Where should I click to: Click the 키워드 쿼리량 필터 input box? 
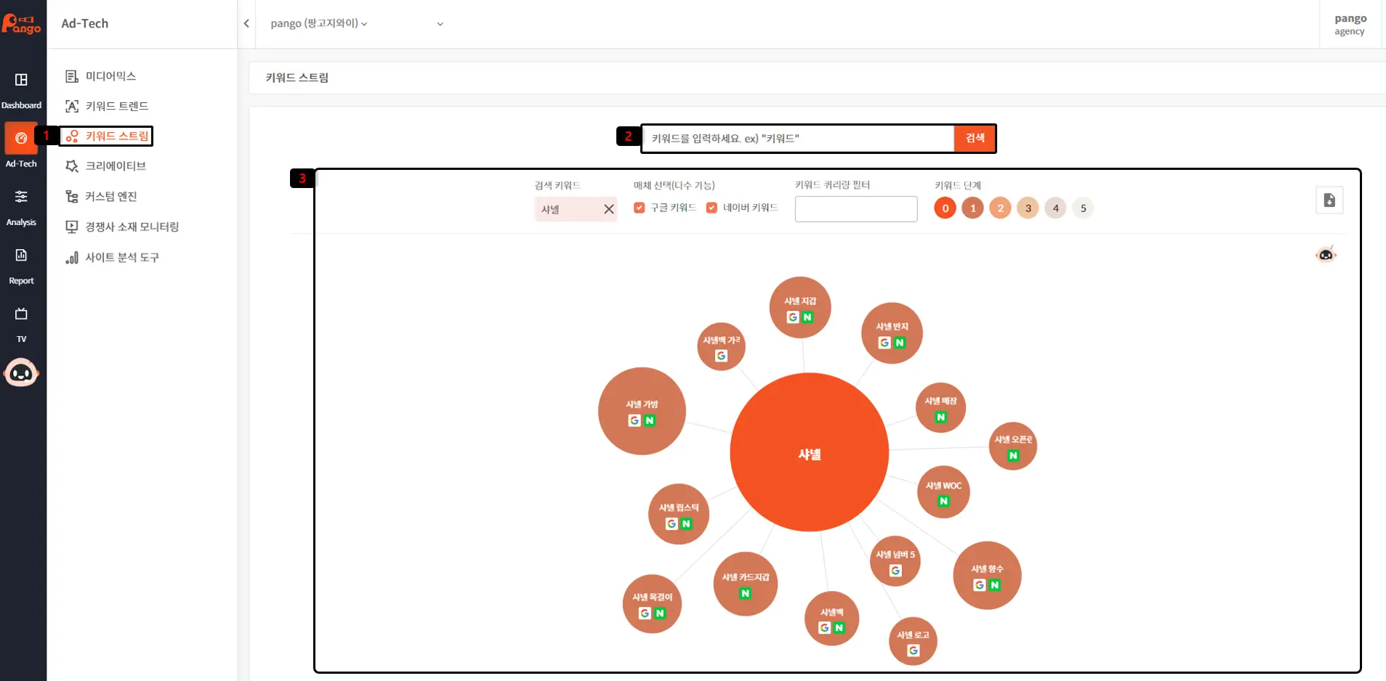pos(855,209)
